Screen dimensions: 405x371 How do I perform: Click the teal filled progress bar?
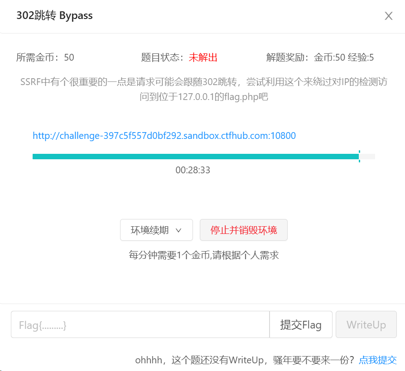[x=195, y=157]
